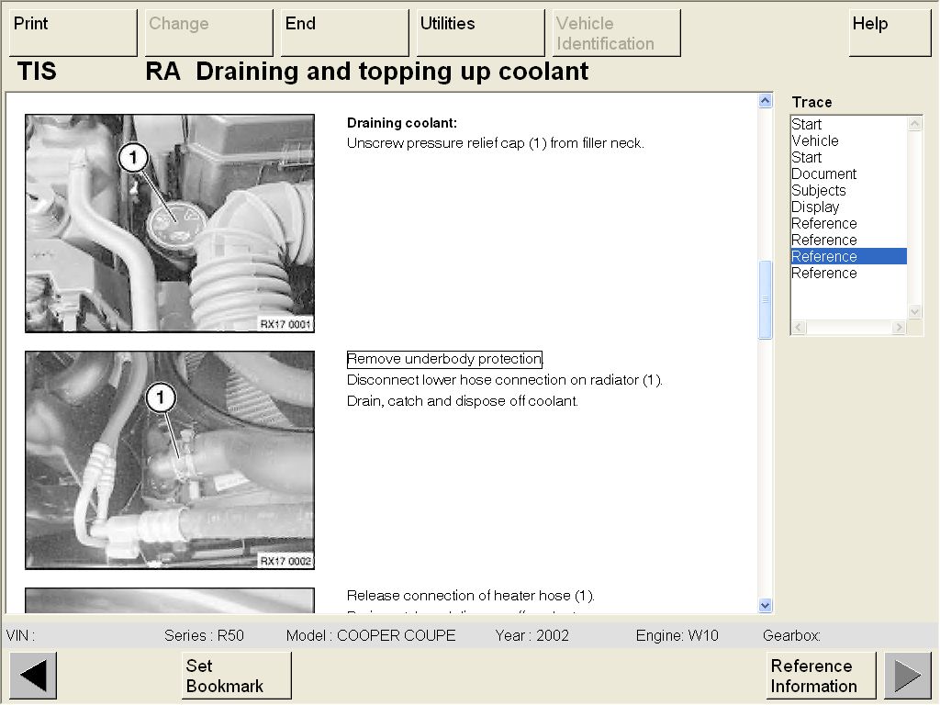The height and width of the screenshot is (705, 940).
Task: Click Vehicle Identification button
Action: pos(616,32)
